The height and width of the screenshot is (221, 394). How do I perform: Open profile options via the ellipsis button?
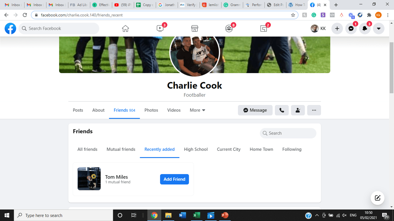tap(314, 110)
